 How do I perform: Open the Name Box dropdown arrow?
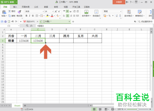pos(19,26)
